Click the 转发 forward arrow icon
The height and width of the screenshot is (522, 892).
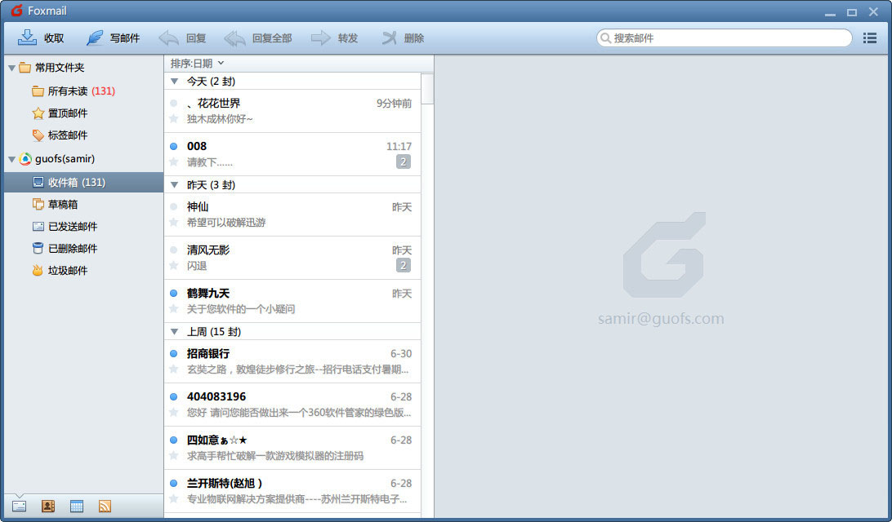coord(320,38)
